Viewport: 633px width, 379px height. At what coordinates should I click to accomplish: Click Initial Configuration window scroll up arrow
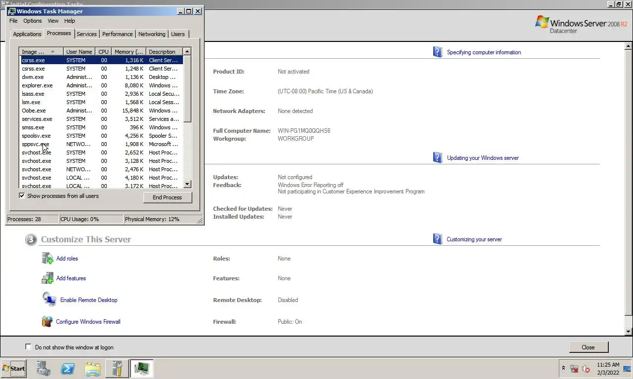point(629,46)
